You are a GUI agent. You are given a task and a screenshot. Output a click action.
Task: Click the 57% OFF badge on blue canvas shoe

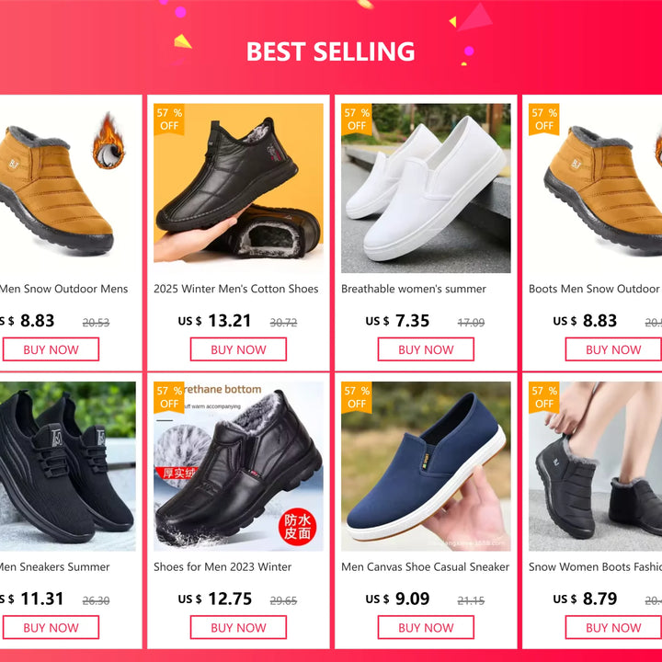pyautogui.click(x=357, y=398)
